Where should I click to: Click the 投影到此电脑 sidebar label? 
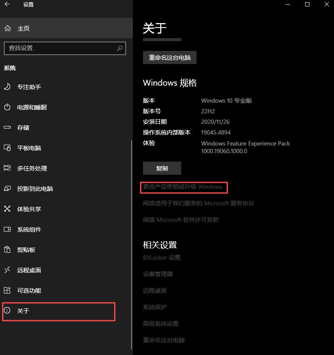(35, 189)
